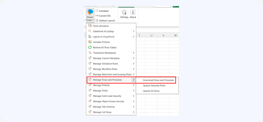Click the Layout to VisualForce icon
The width and height of the screenshot is (263, 122).
pos(90,37)
